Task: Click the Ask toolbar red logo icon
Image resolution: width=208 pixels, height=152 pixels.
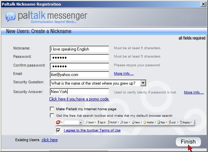Action: [x=58, y=122]
